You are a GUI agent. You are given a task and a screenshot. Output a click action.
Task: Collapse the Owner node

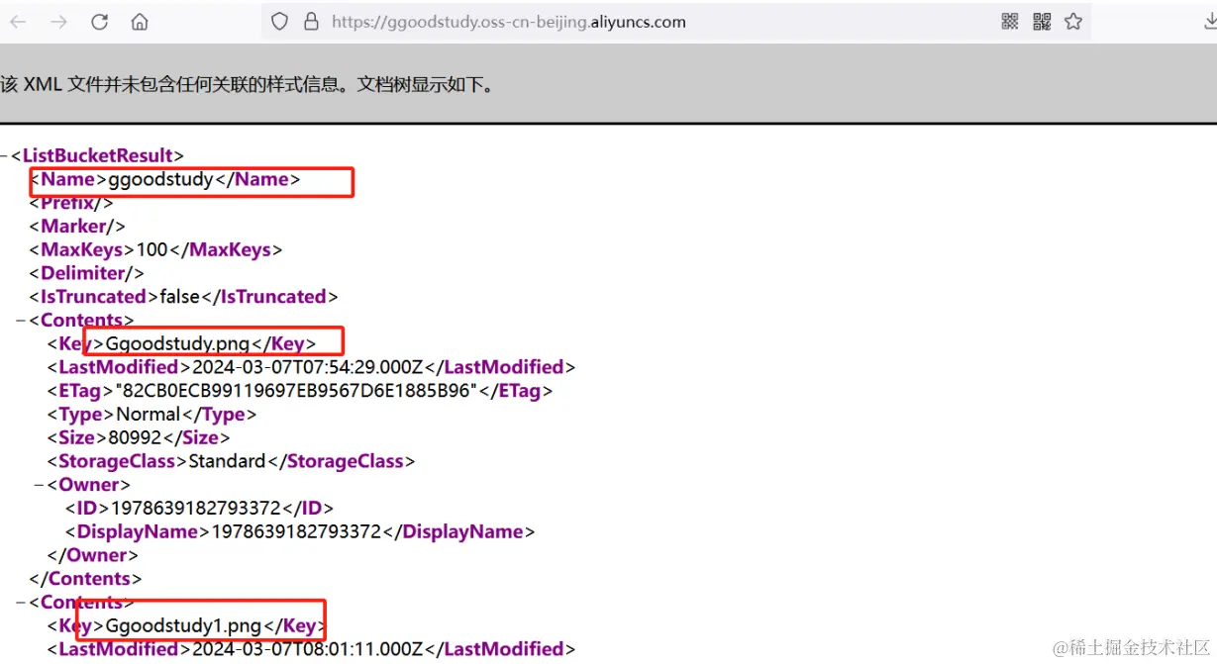tap(39, 485)
